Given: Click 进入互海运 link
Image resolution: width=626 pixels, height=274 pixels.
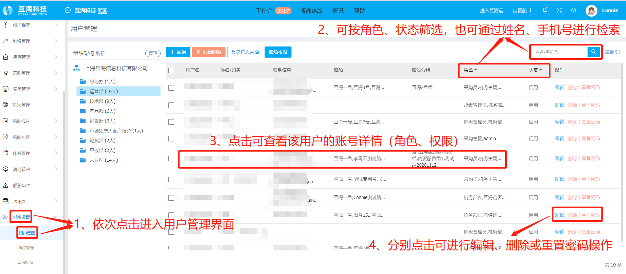Looking at the screenshot, I should (x=491, y=10).
